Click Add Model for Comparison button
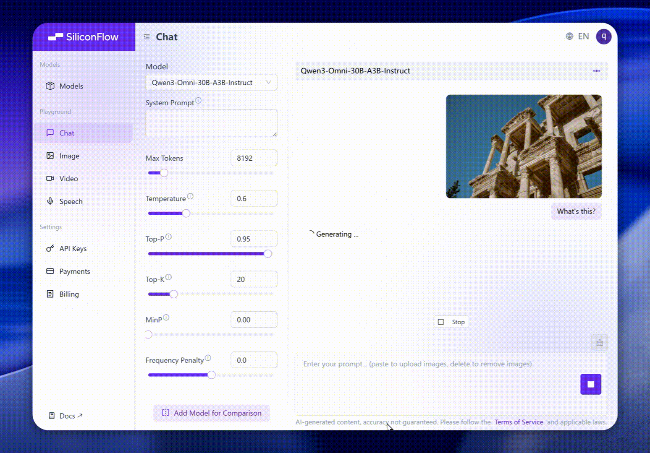650x453 pixels. pyautogui.click(x=212, y=413)
